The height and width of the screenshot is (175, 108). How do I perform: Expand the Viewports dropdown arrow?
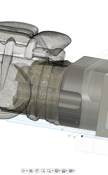74,171
